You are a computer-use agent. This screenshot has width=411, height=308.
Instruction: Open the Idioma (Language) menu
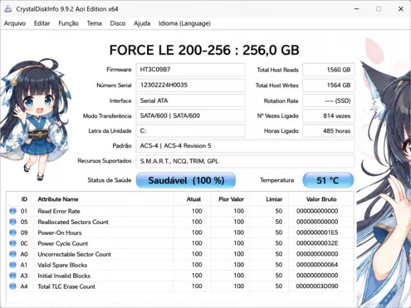click(184, 24)
